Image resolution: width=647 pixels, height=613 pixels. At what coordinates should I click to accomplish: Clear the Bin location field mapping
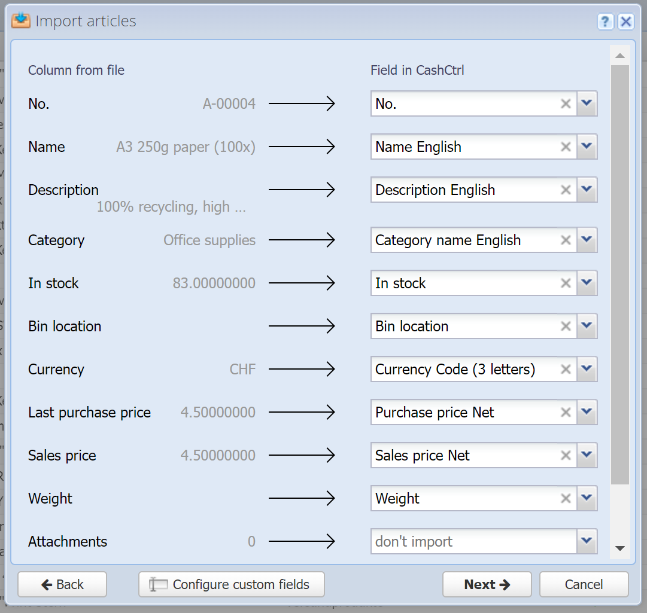click(566, 327)
